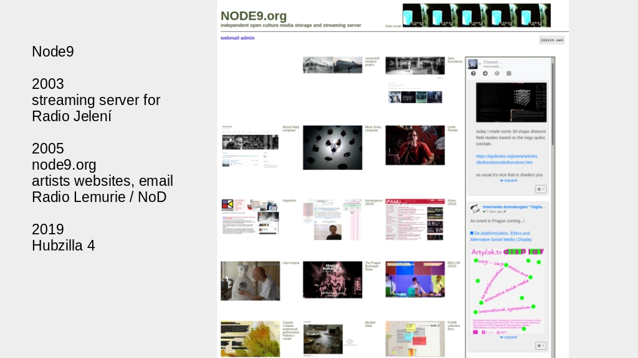Click the Enter social banner image
638x358 pixels.
(476, 16)
